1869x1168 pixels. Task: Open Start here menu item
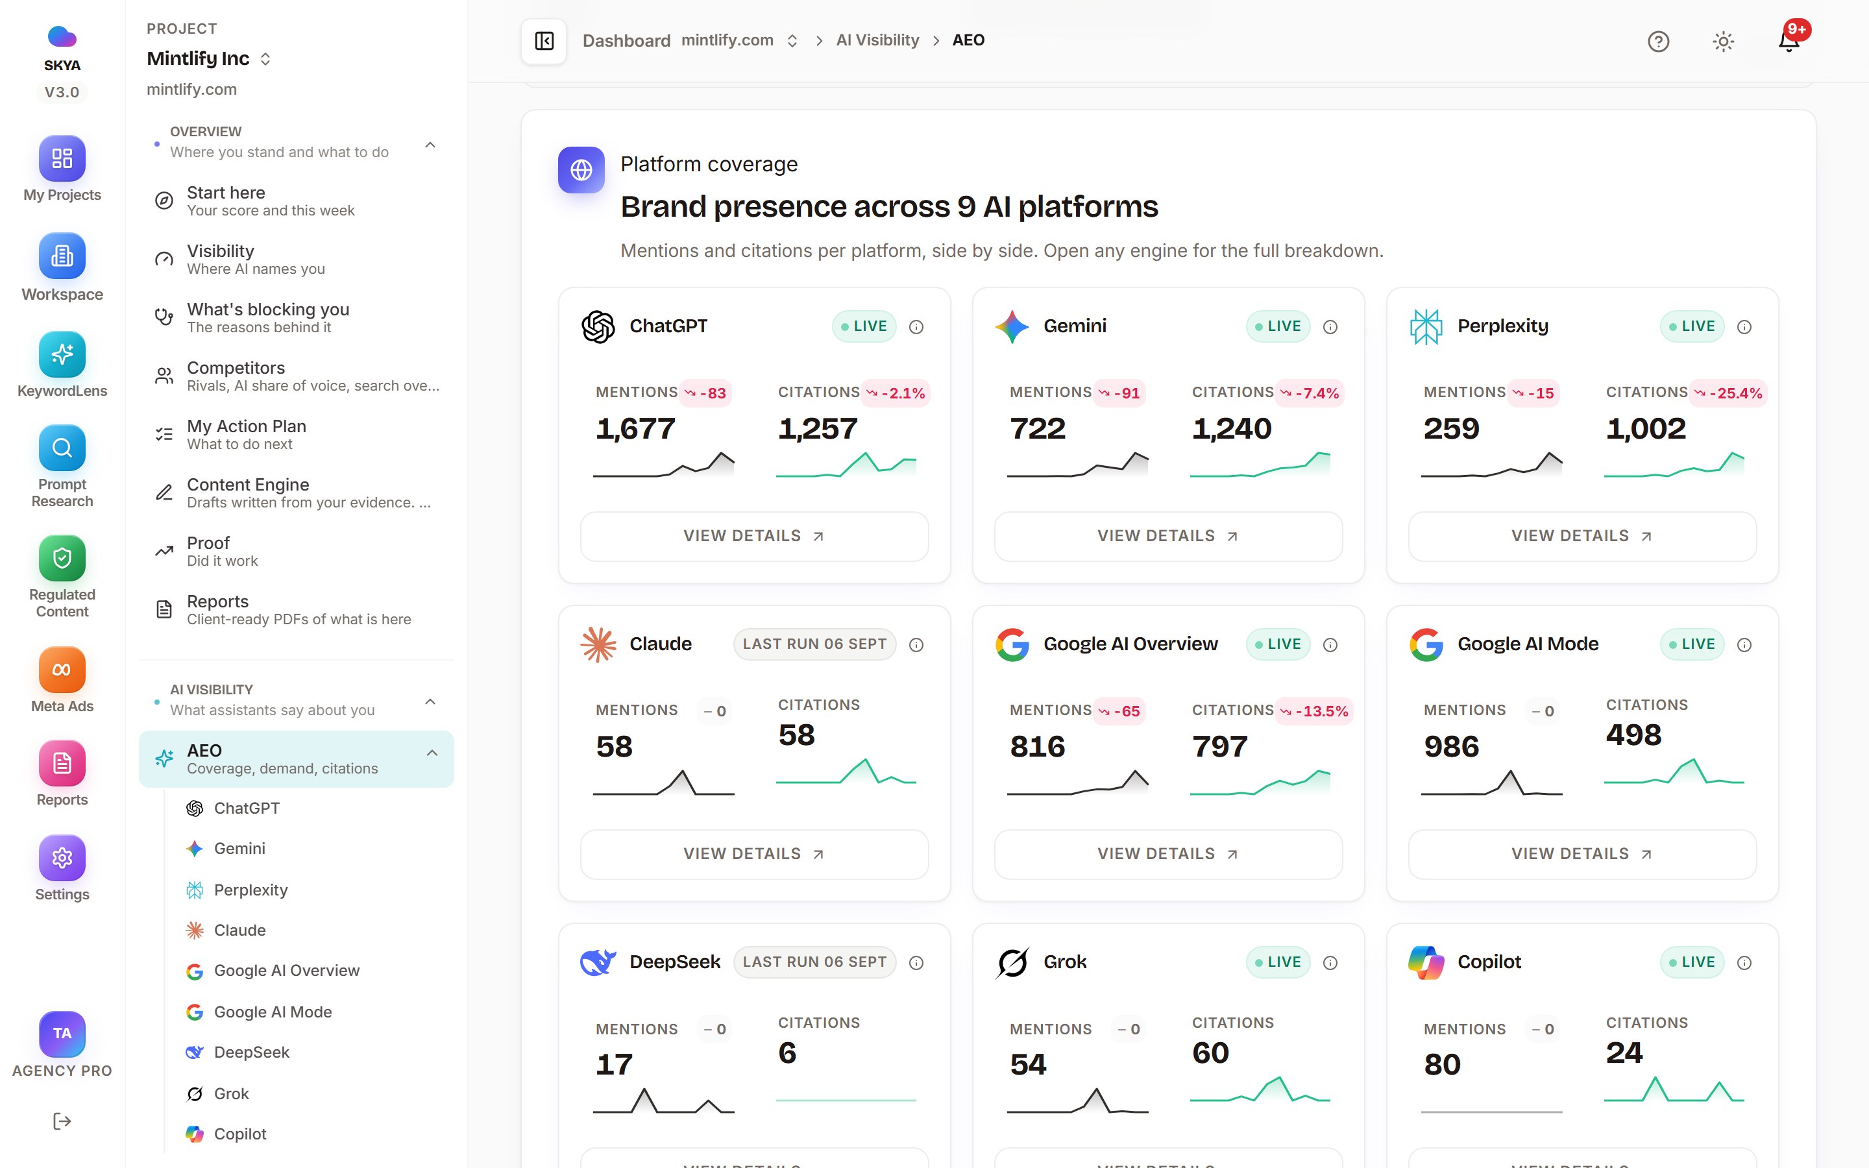point(297,201)
